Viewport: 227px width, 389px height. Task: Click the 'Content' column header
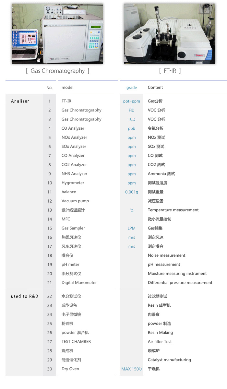pos(155,88)
